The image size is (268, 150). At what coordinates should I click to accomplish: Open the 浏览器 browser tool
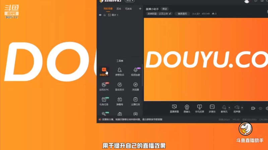tap(135, 86)
